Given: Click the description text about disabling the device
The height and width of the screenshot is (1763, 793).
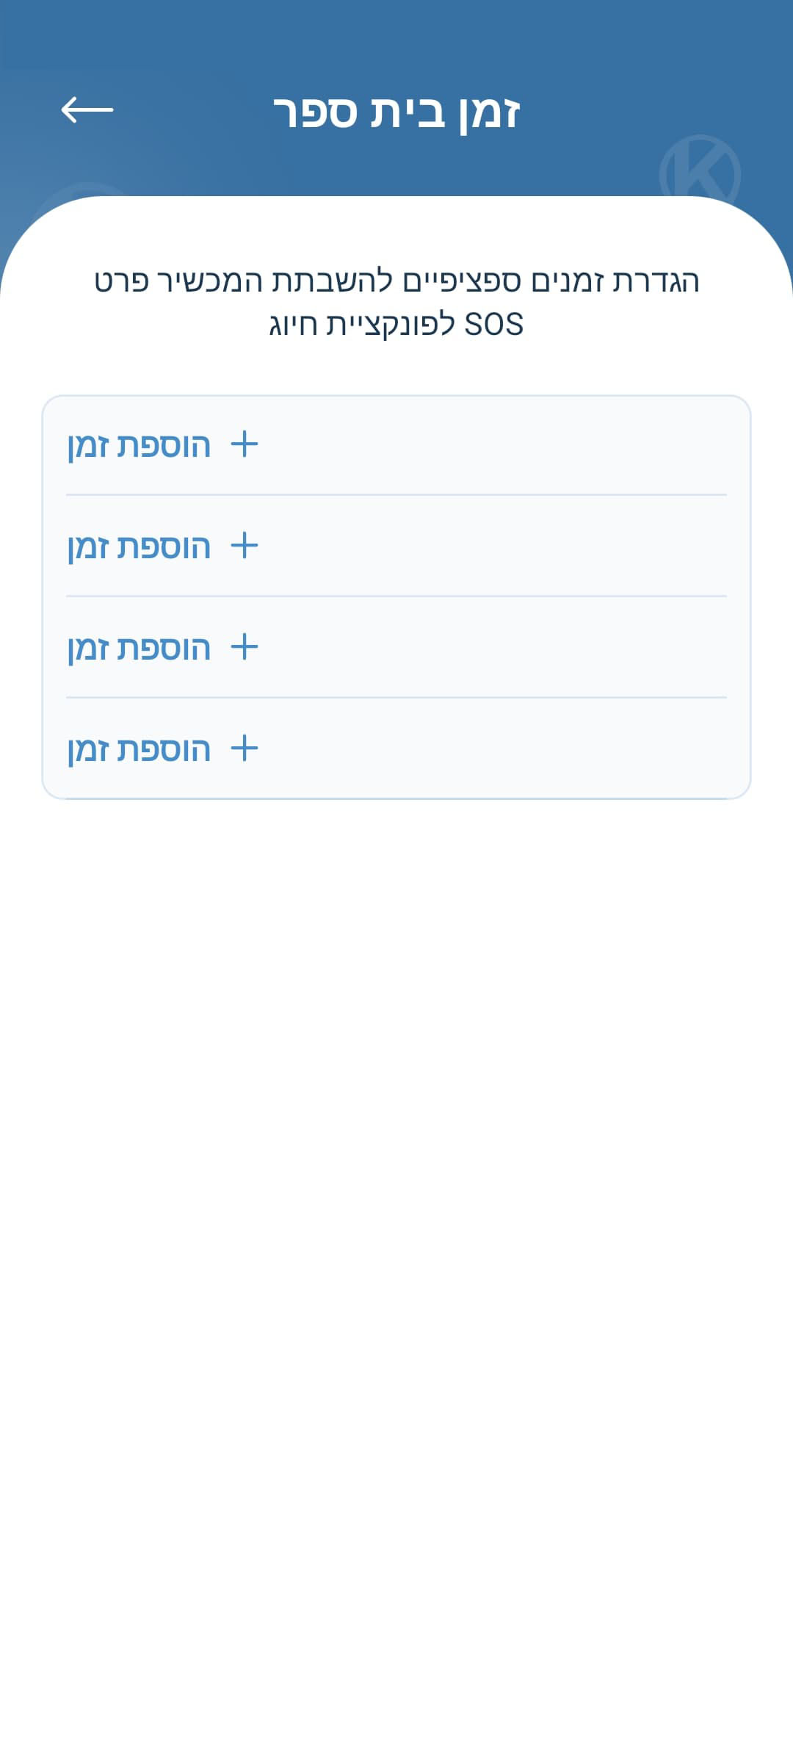Looking at the screenshot, I should point(396,302).
